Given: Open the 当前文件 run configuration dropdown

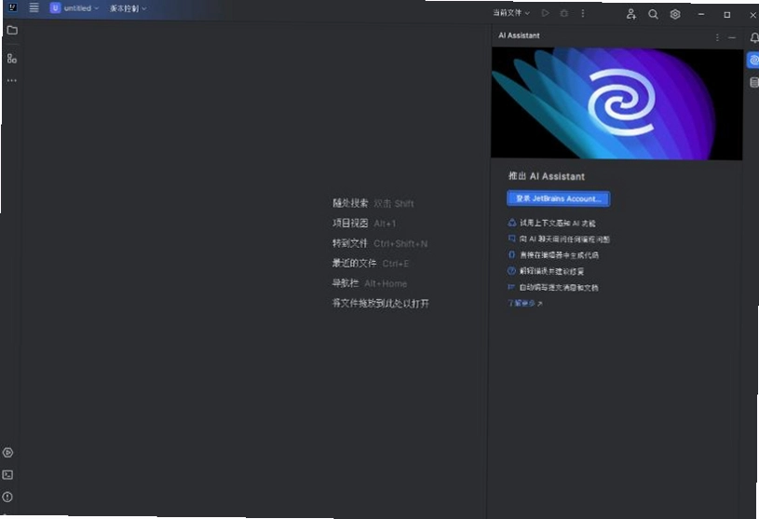Looking at the screenshot, I should tap(511, 13).
